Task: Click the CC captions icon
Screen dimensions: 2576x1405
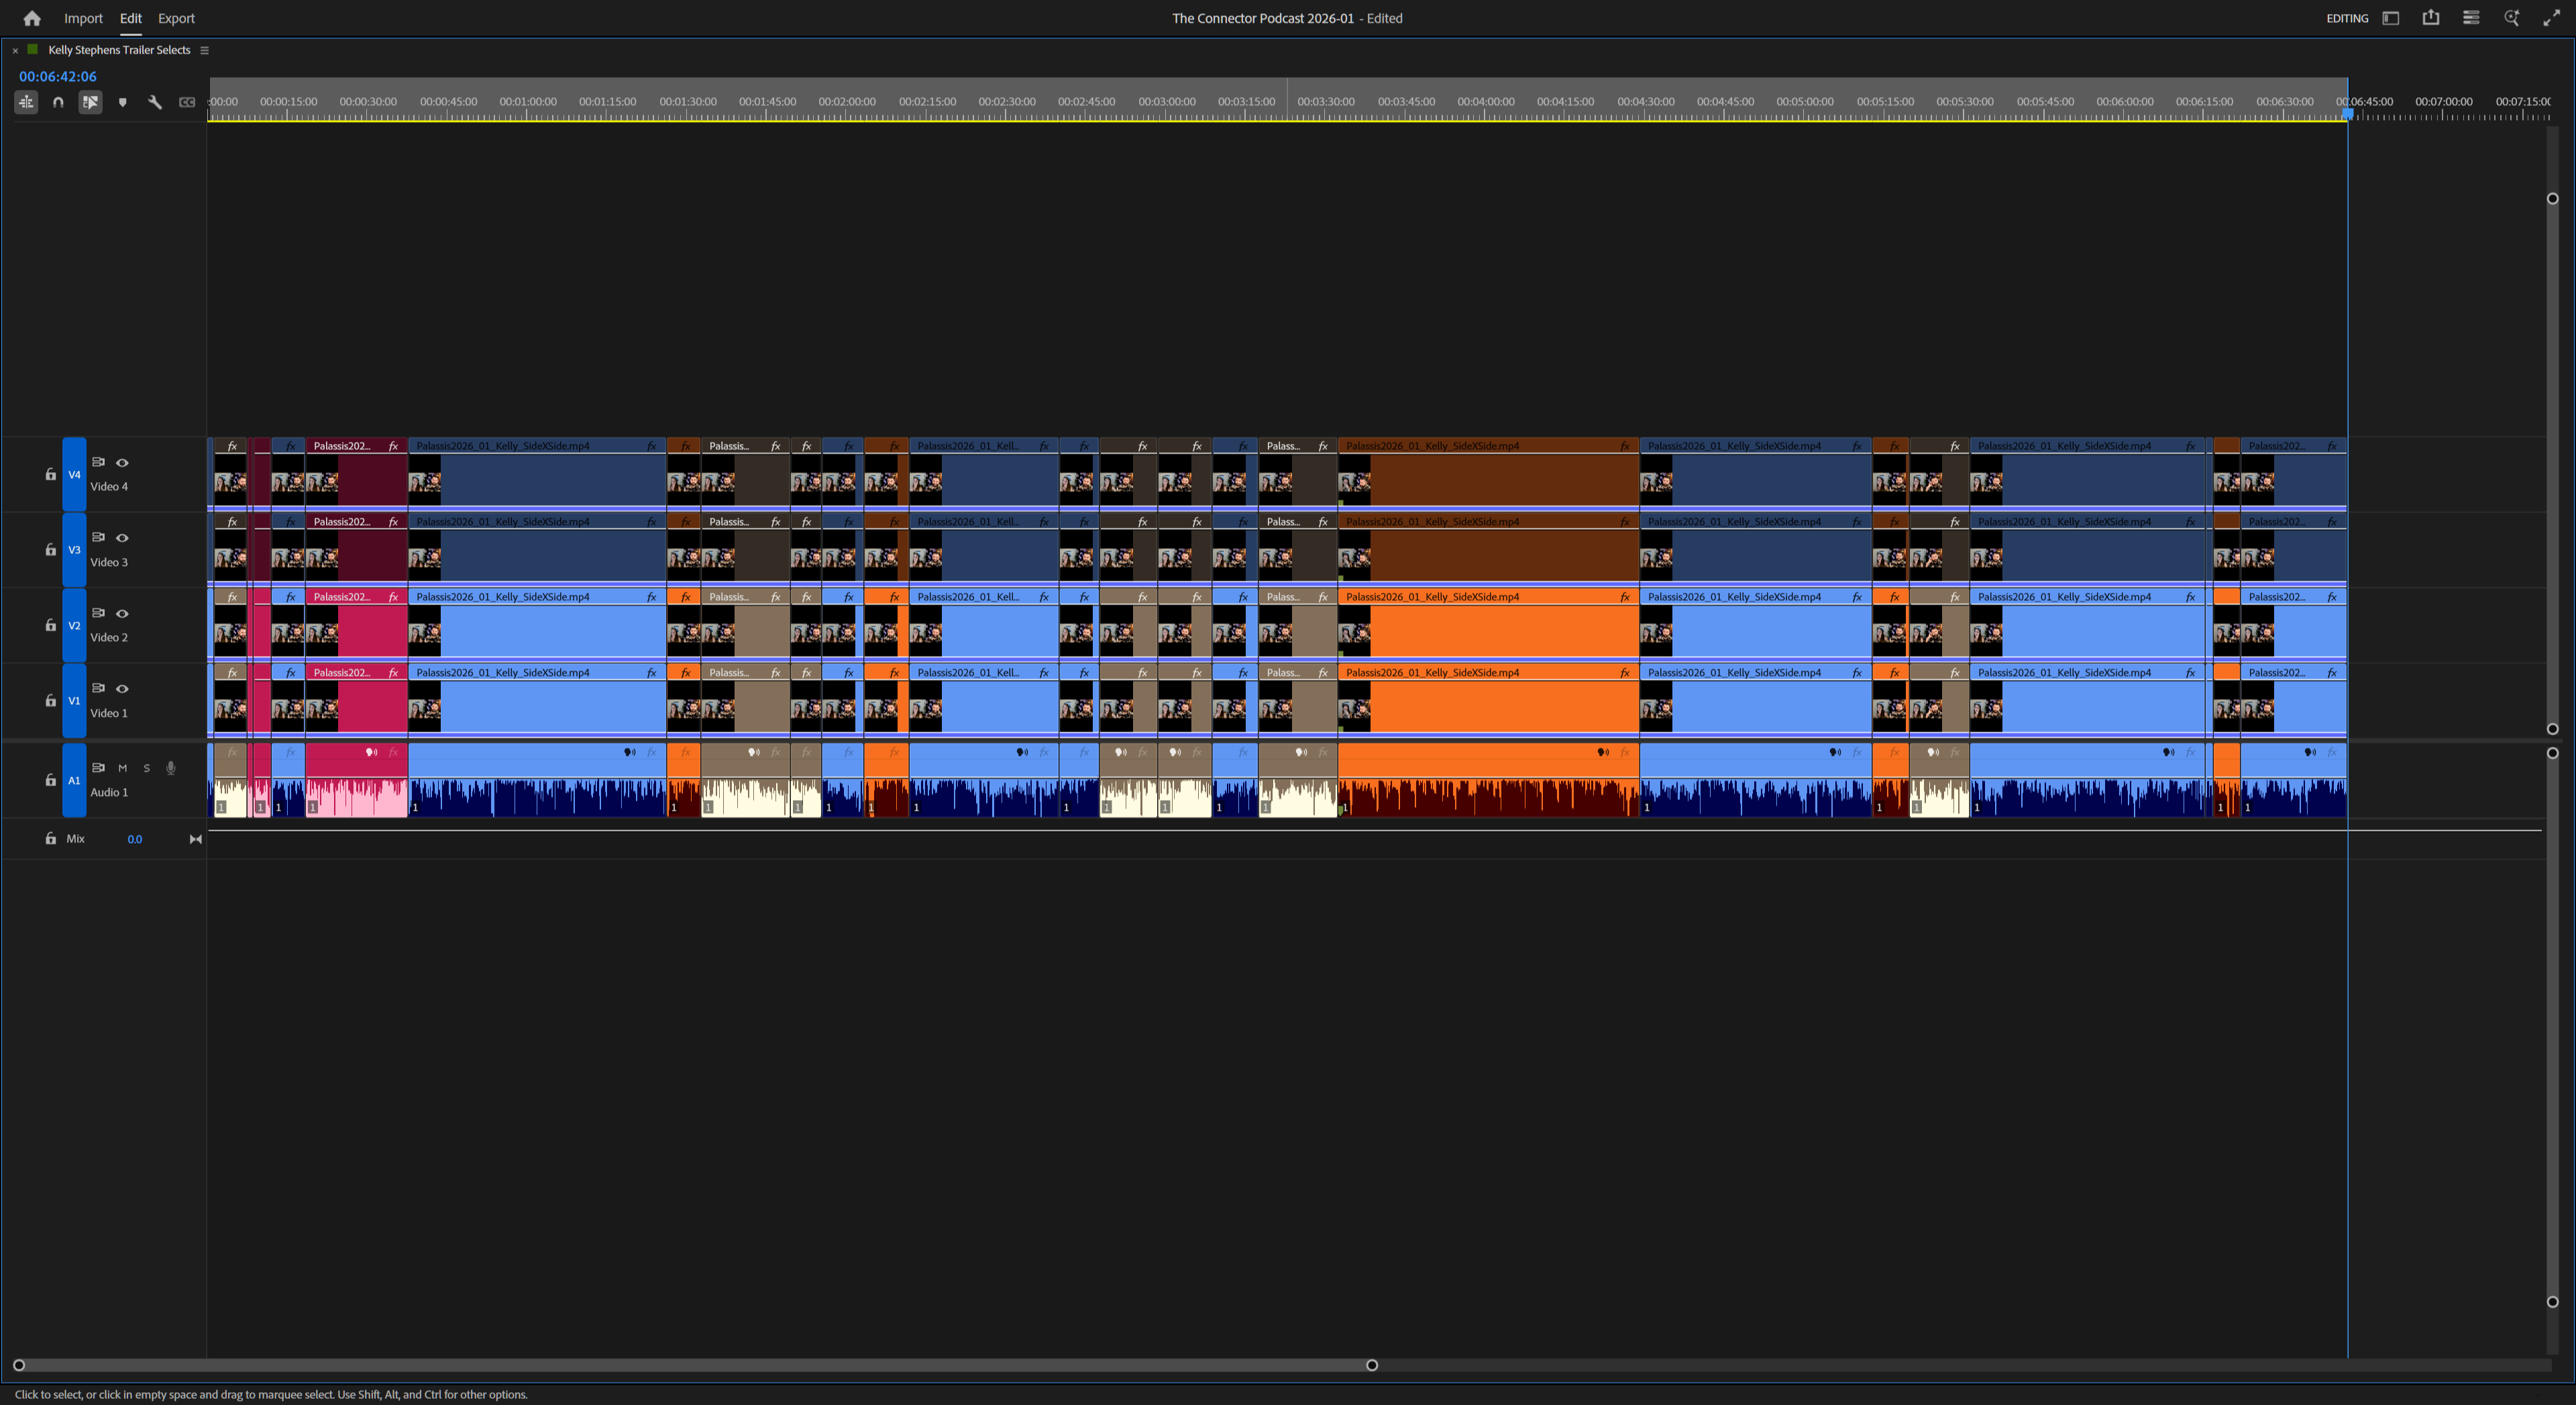Action: coord(187,101)
